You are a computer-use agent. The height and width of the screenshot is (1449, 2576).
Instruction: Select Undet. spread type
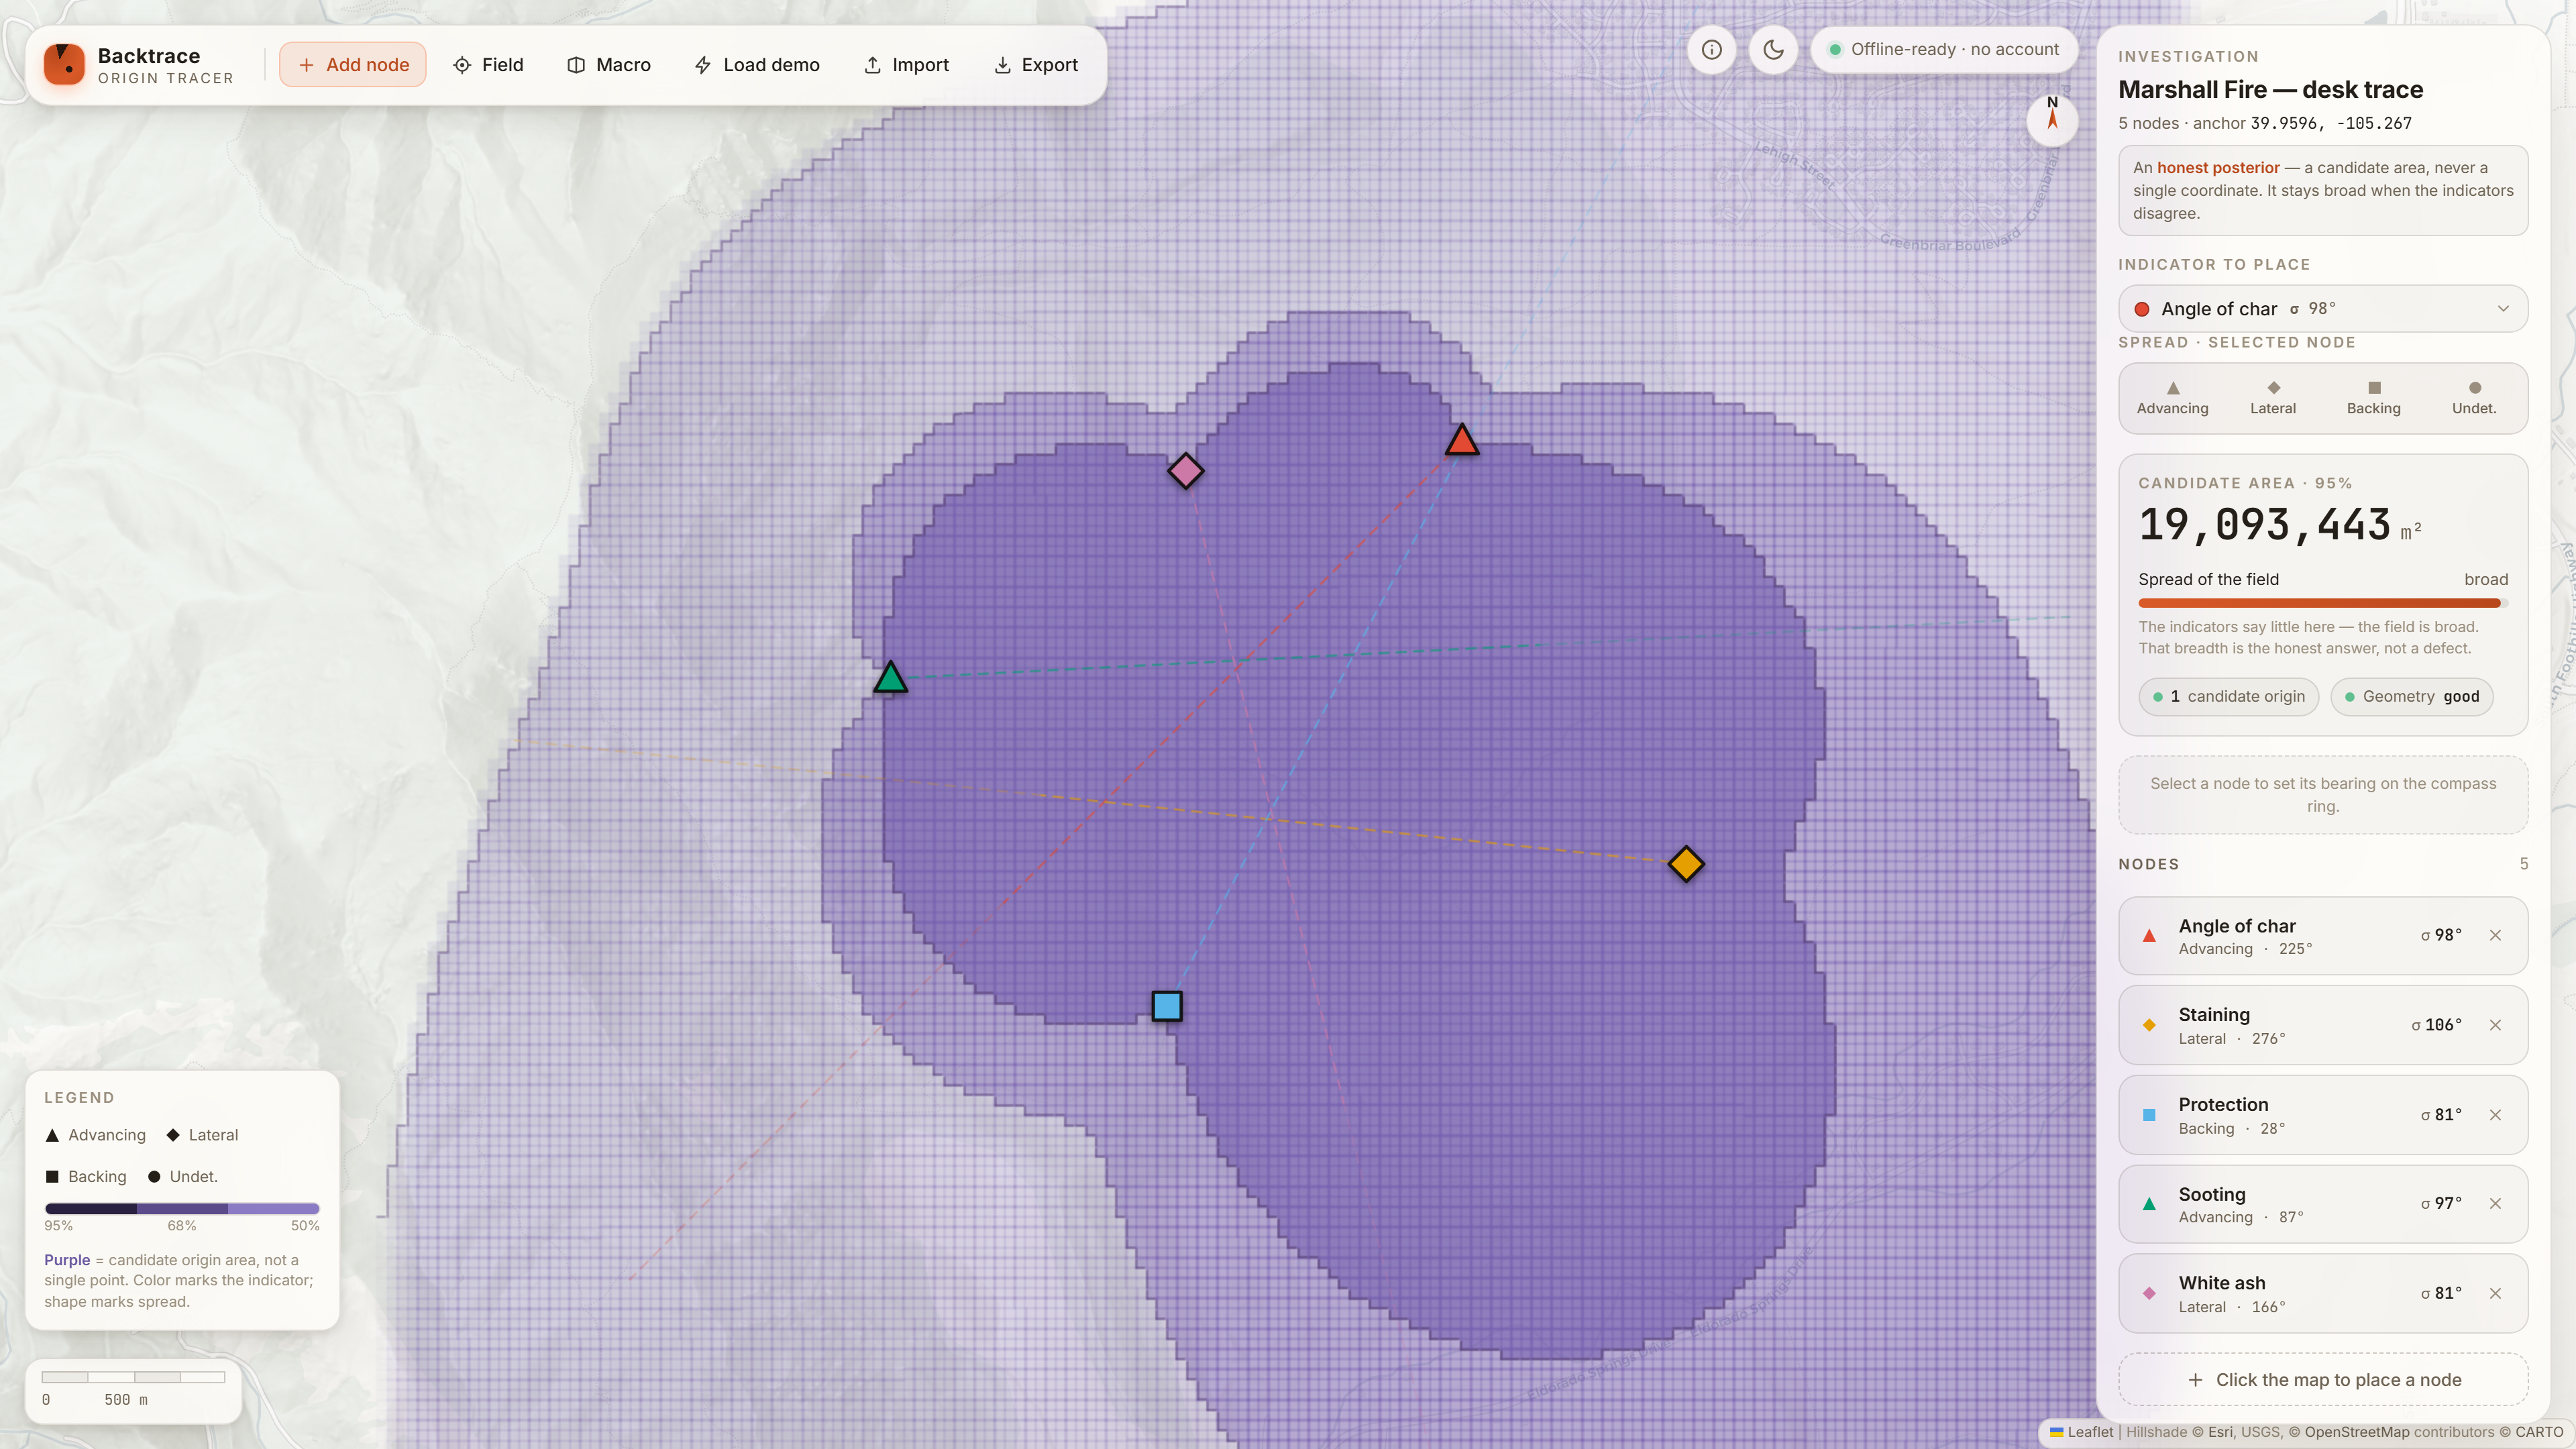pyautogui.click(x=2474, y=398)
